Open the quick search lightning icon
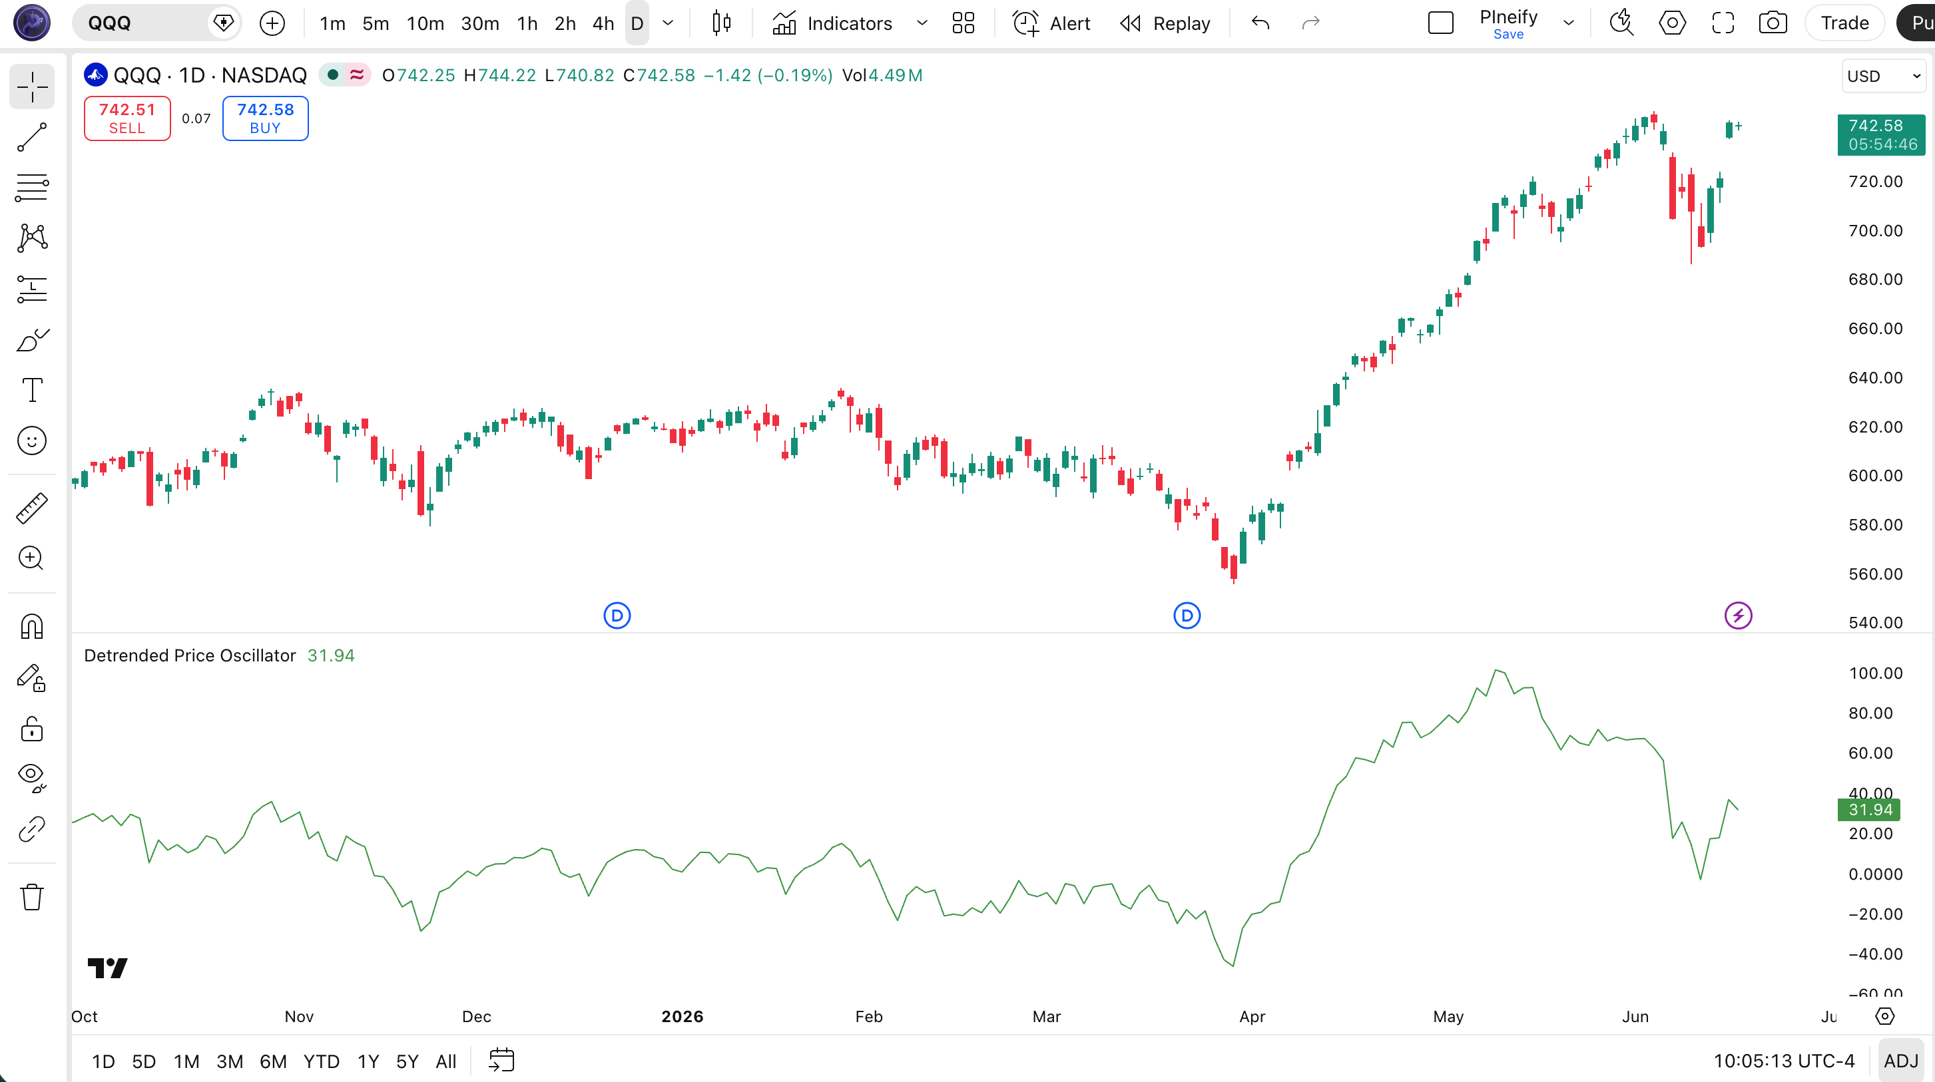The width and height of the screenshot is (1935, 1082). pyautogui.click(x=1622, y=23)
